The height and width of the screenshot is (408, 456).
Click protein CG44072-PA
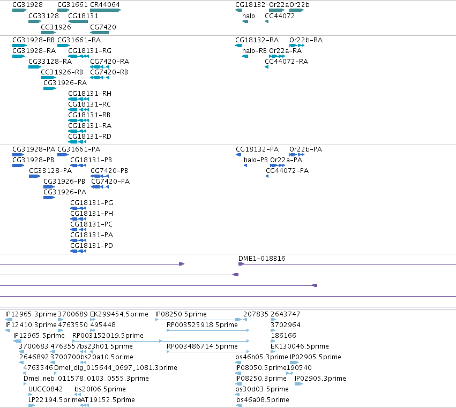click(x=287, y=171)
